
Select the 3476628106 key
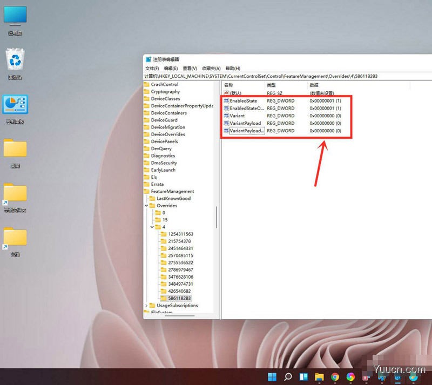[181, 277]
